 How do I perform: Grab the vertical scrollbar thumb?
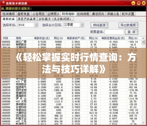pos(143,42)
